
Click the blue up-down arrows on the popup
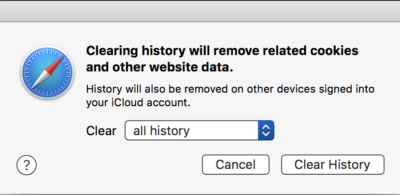(x=266, y=130)
